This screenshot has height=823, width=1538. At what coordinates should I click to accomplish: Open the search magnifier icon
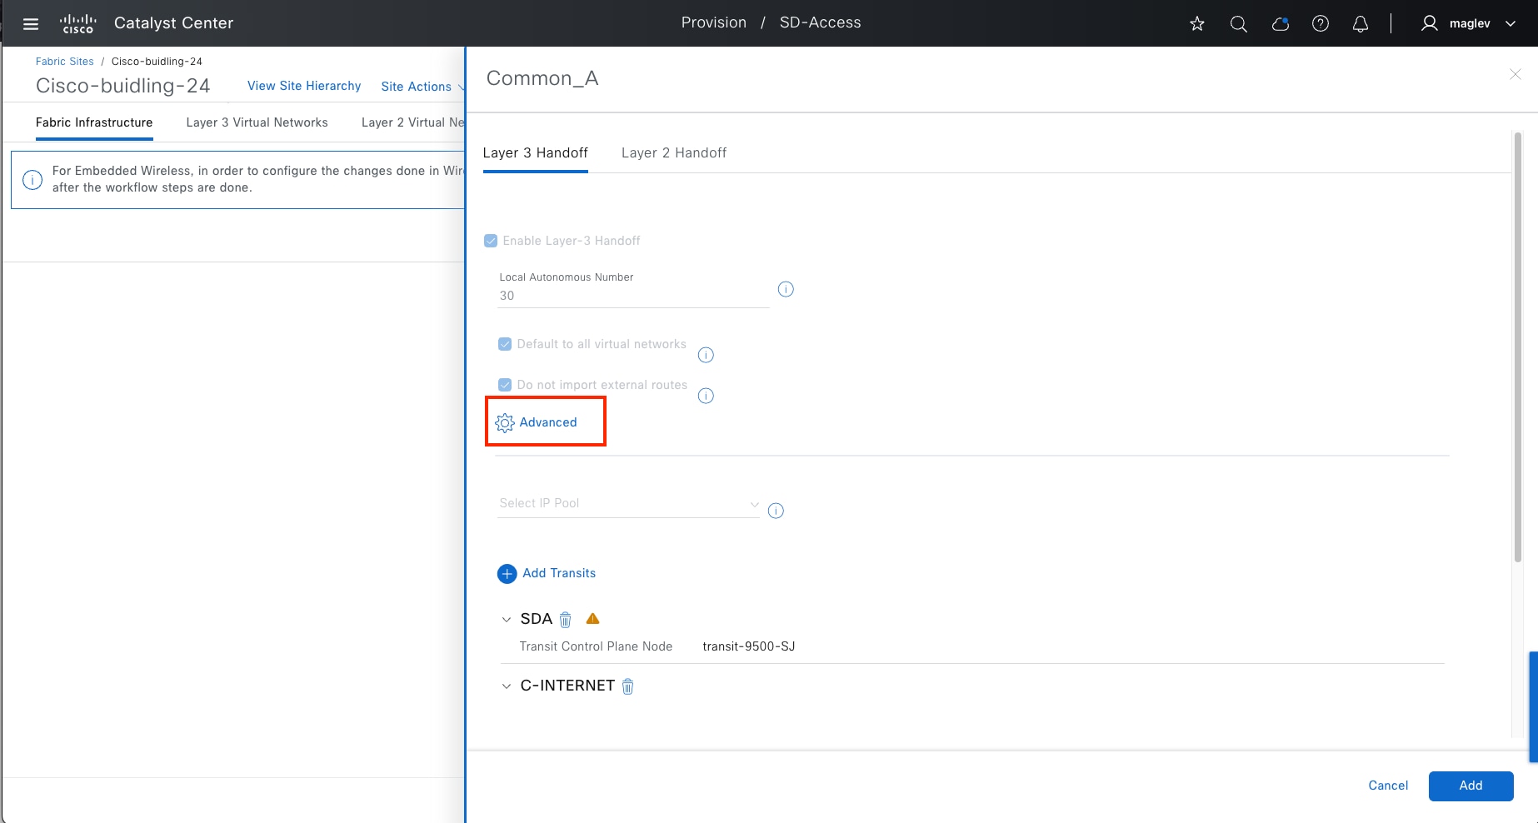1239,23
